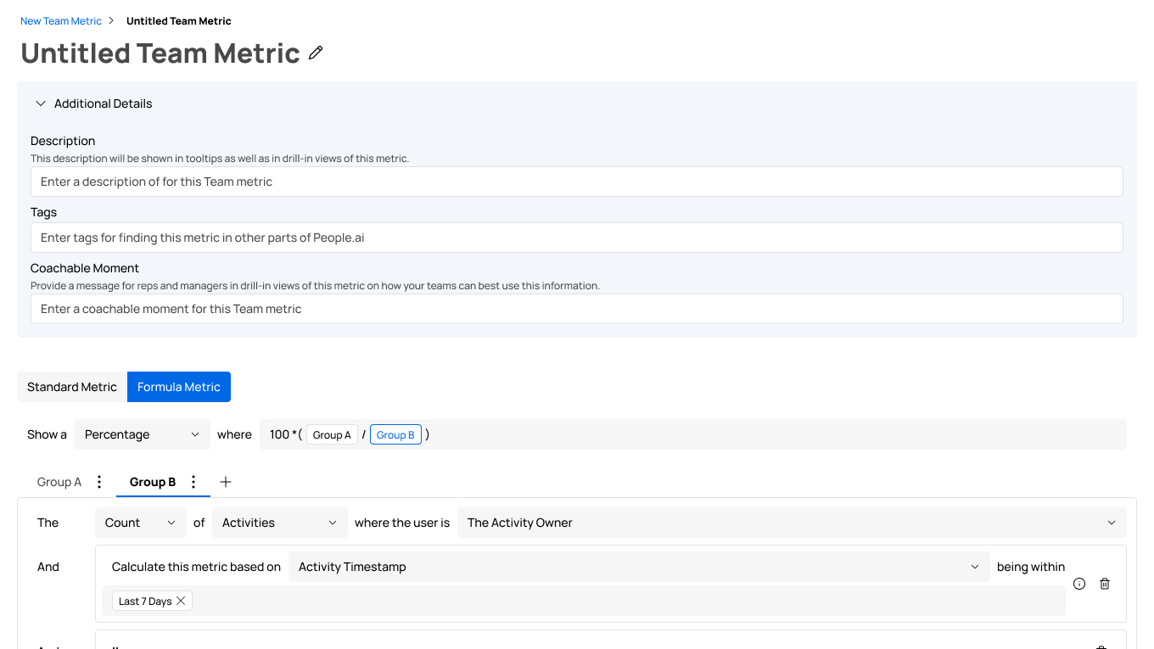Go back via New Team Metric breadcrumb
Viewport: 1154px width, 649px height.
pyautogui.click(x=61, y=21)
